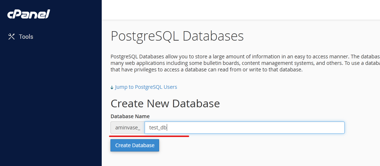
Task: Follow the Jump to PostgreSQL Users link
Action: coord(146,87)
